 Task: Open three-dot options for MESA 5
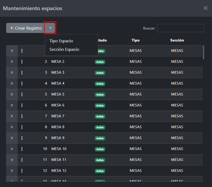coord(22,94)
